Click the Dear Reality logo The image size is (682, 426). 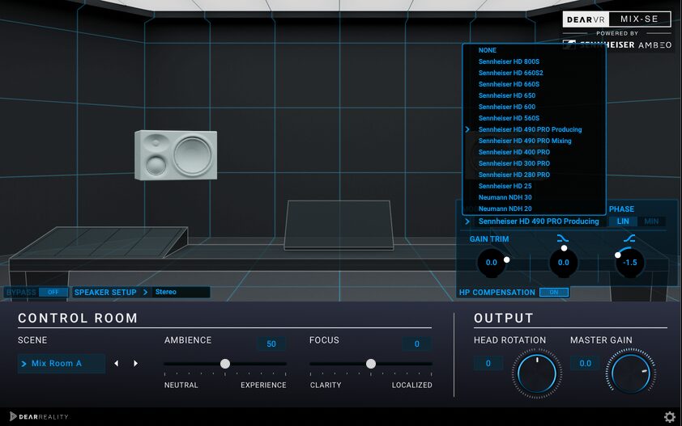(39, 416)
